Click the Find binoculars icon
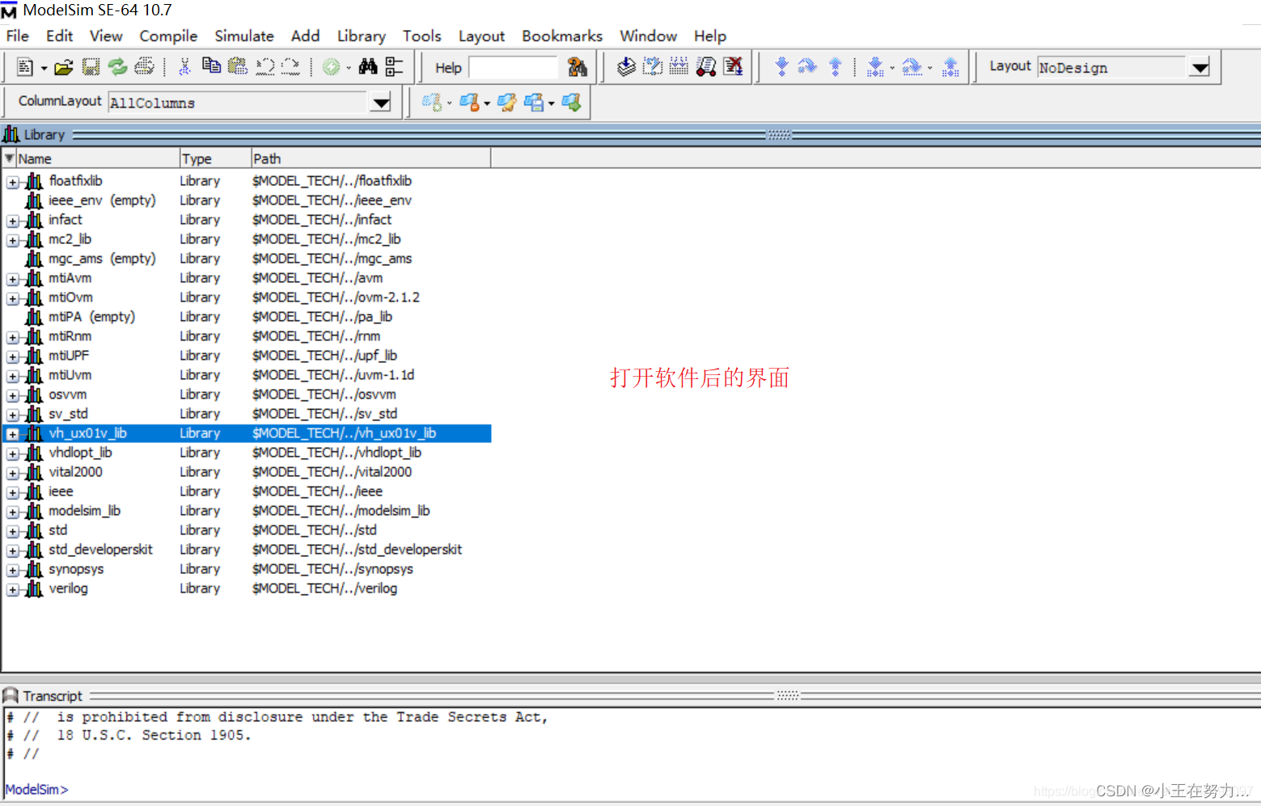Viewport: 1261px width, 806px height. pos(368,67)
